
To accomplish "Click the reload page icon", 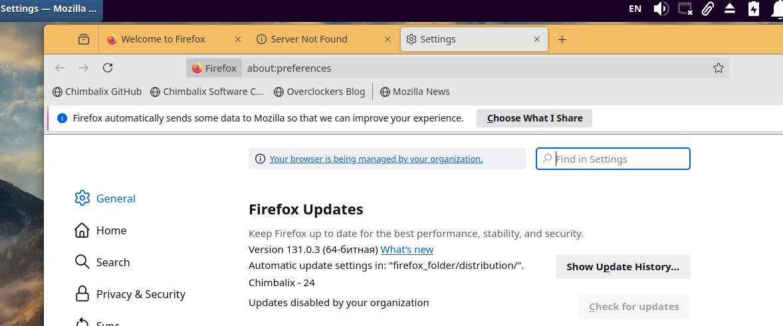I will pos(108,68).
